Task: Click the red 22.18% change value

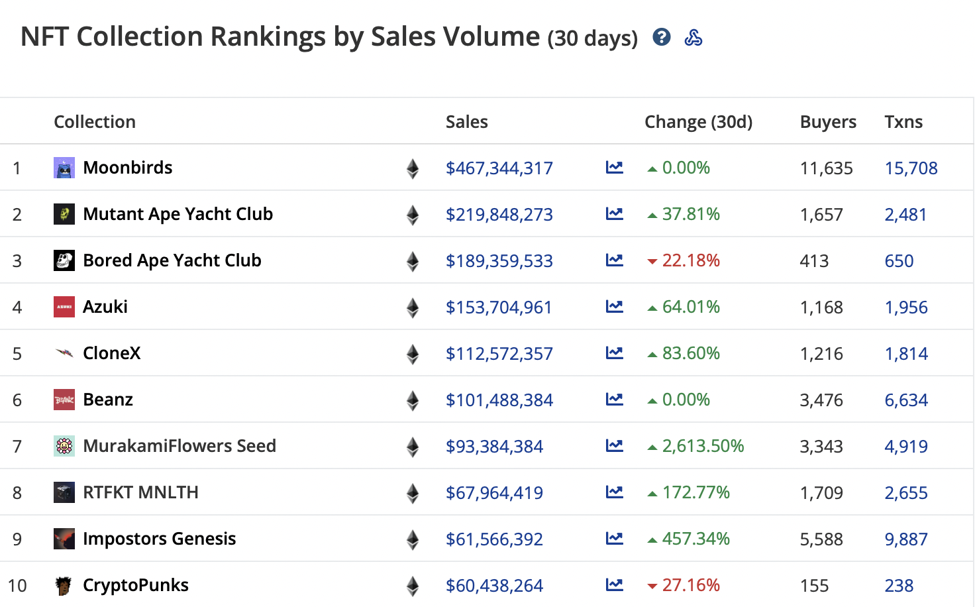Action: (x=691, y=260)
